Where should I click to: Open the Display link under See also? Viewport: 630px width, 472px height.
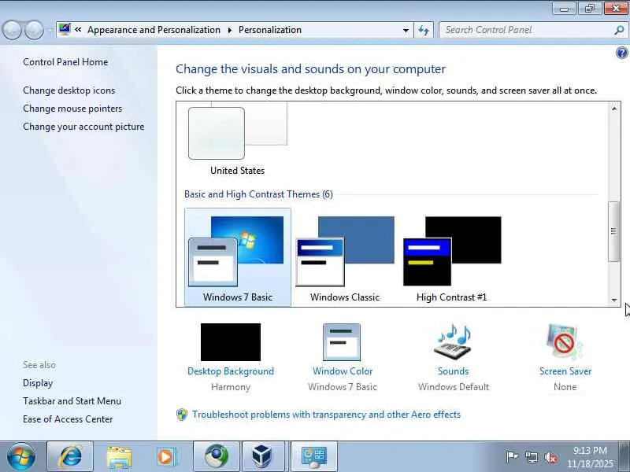38,383
